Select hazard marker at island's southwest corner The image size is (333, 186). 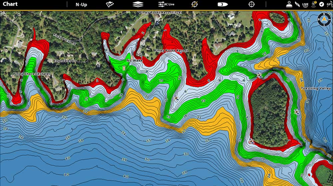[251, 141]
